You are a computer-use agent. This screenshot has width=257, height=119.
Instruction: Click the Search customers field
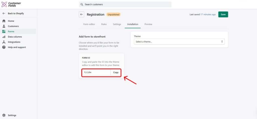pos(125,5)
